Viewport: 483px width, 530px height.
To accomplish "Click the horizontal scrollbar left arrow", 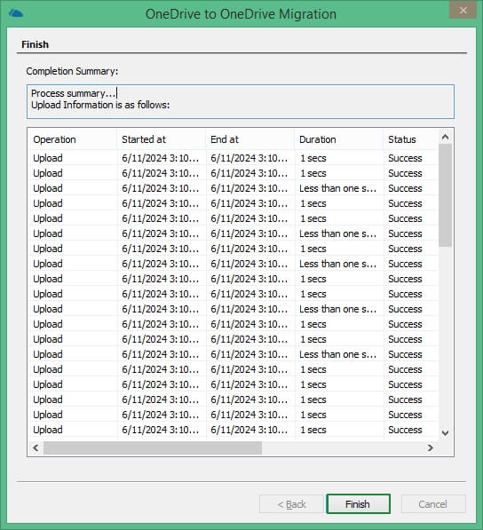I will tap(36, 447).
